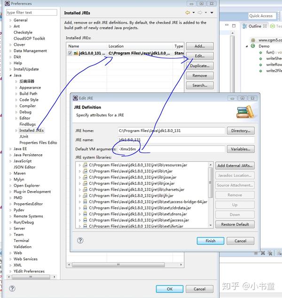
Task: Click the jar icon beside jce.jar
Action: coord(85,183)
